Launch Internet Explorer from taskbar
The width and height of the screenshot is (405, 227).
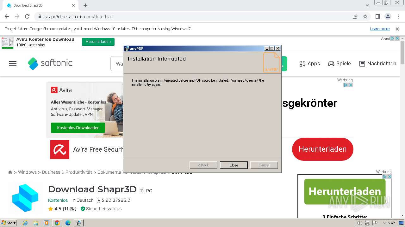point(25,223)
